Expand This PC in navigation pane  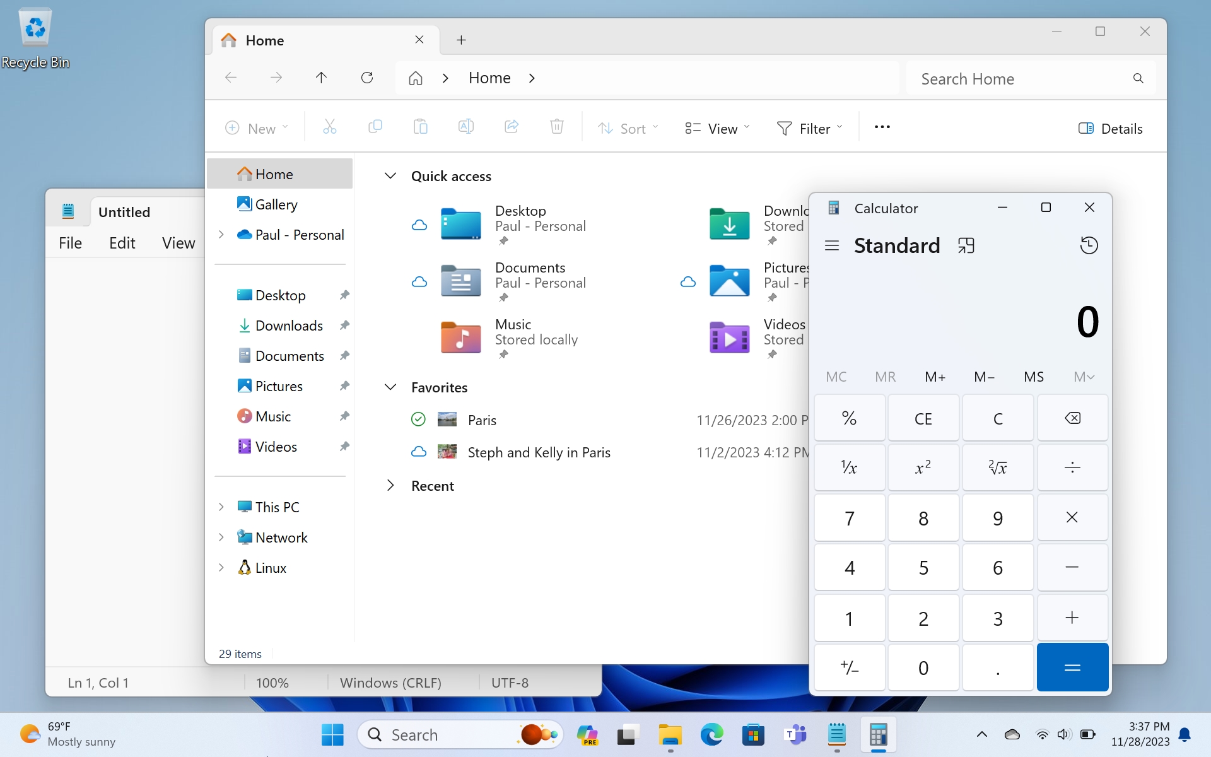click(x=221, y=507)
